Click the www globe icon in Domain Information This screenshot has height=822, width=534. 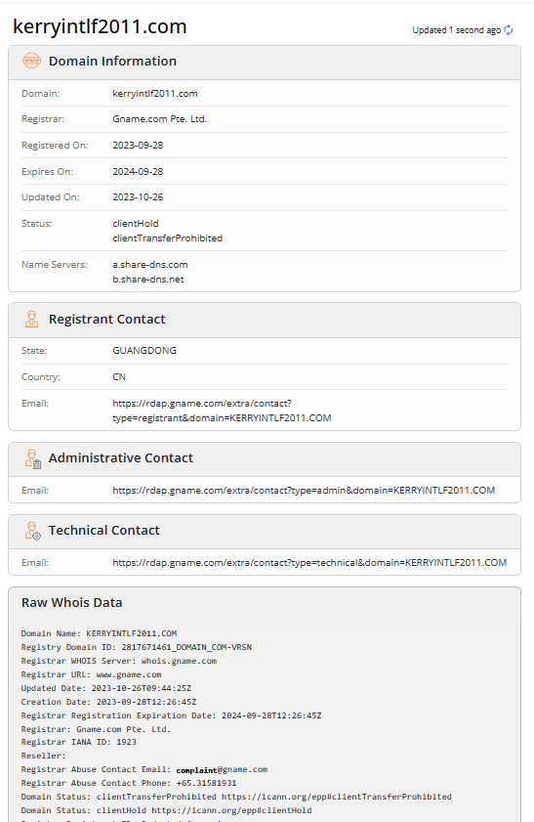[x=31, y=61]
